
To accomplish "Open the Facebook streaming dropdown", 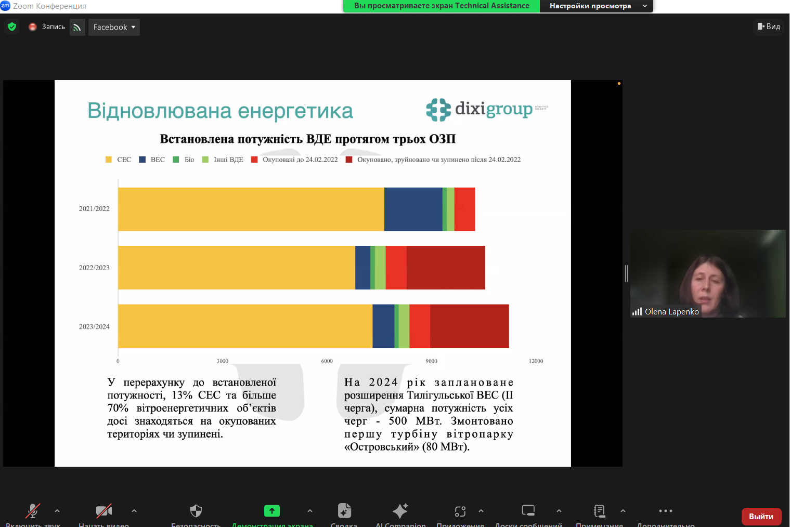I will [113, 27].
